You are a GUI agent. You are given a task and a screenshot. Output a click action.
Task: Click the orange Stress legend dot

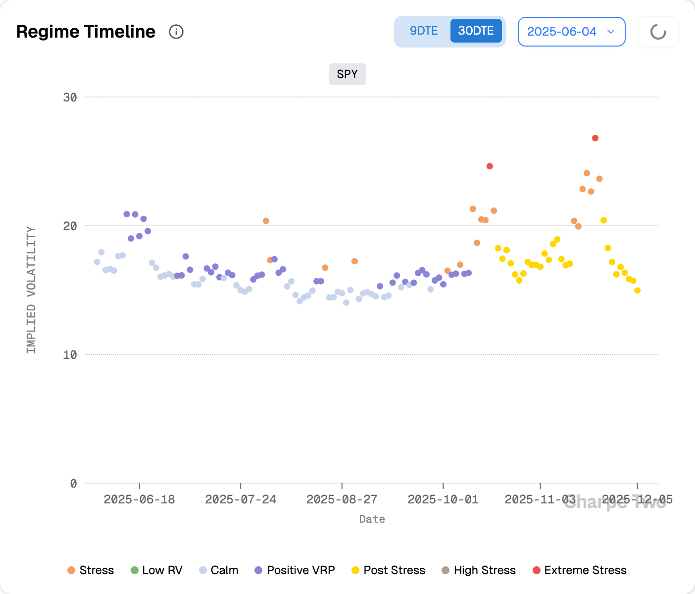71,570
